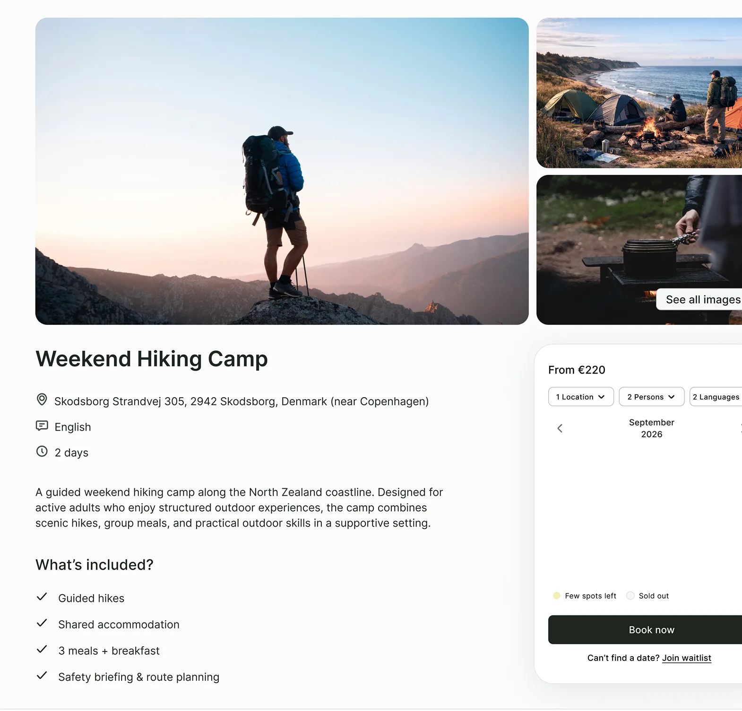Open the 1 Location dropdown
Screen dimensions: 742x711
[580, 397]
